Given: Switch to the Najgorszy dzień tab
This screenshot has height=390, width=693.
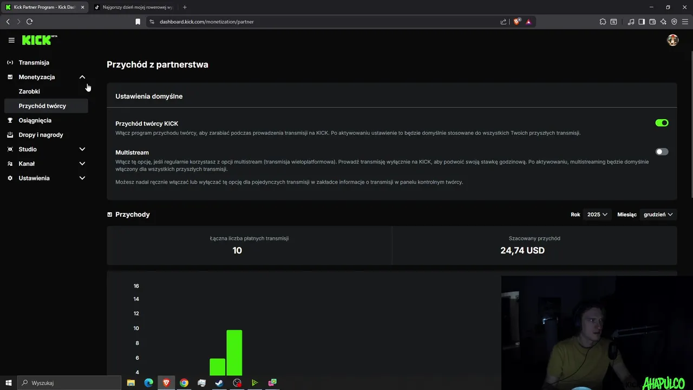Looking at the screenshot, I should 134,7.
